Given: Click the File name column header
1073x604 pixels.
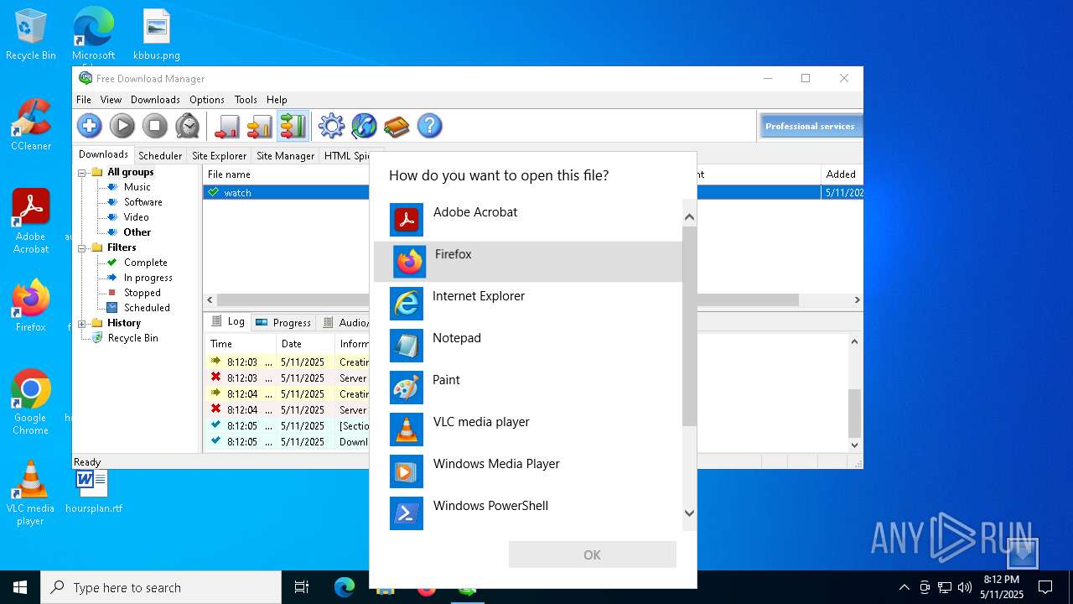Looking at the screenshot, I should tap(285, 174).
